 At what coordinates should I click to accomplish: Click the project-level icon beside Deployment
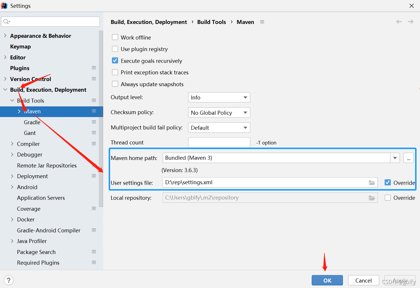coord(94,176)
